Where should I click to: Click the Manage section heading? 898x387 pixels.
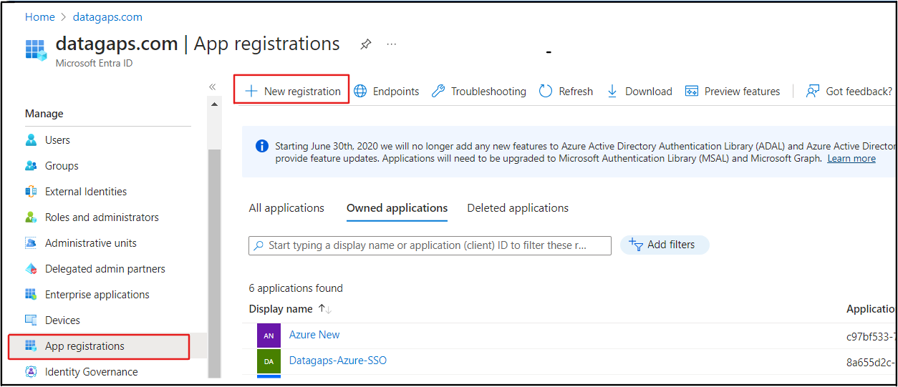(44, 114)
